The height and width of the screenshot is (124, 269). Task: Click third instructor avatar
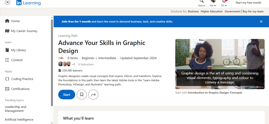(x=69, y=64)
